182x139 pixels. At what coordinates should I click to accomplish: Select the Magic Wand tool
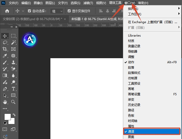tap(13, 42)
